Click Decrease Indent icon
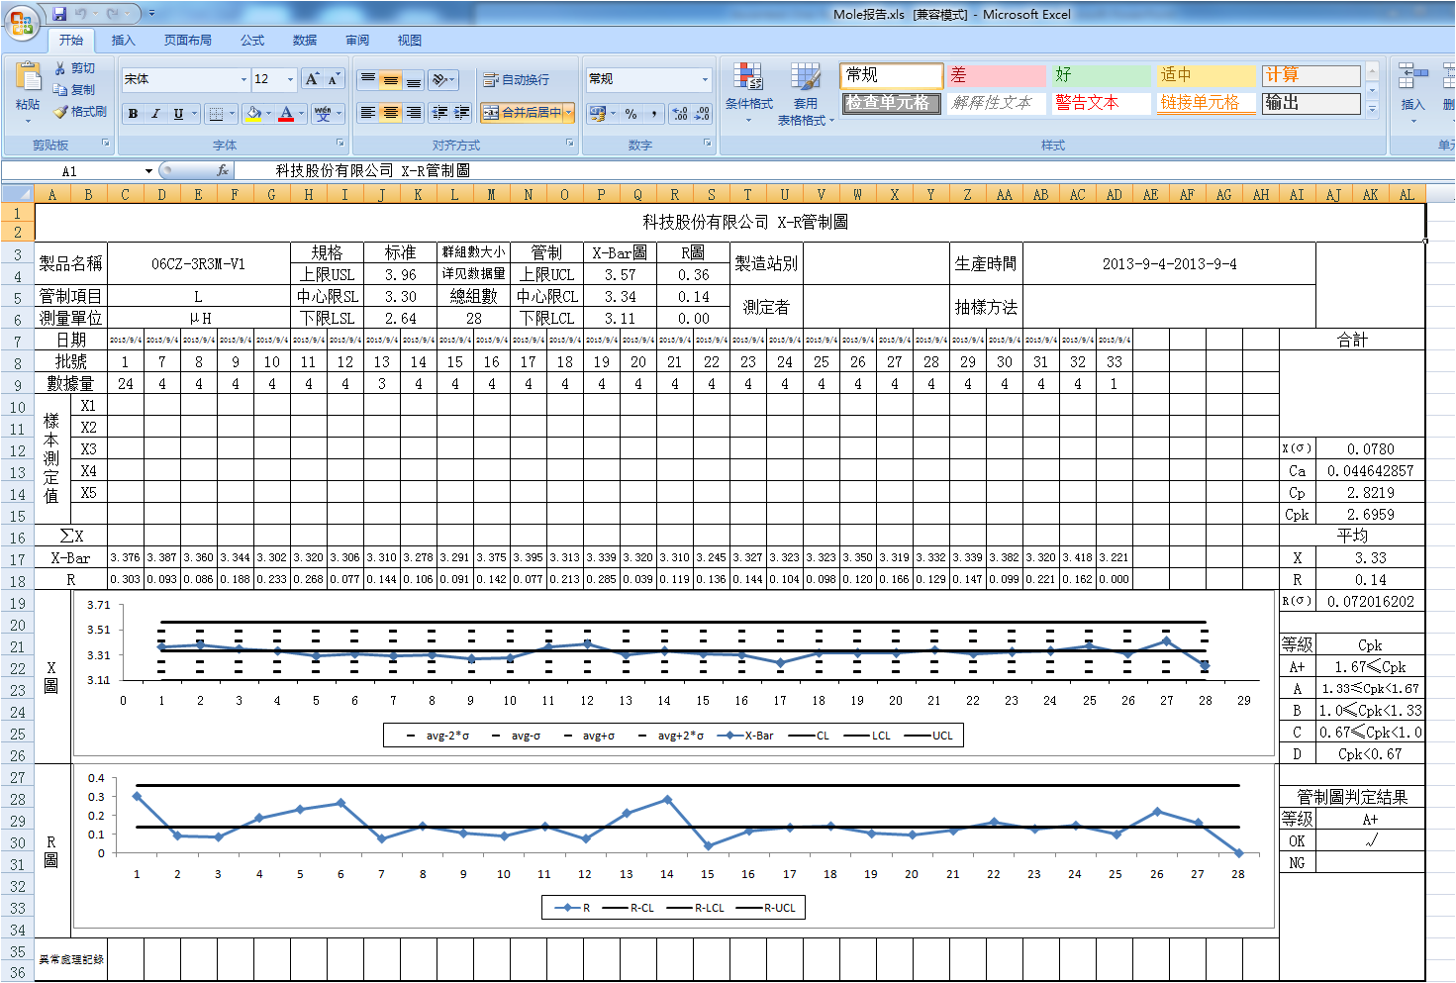This screenshot has width=1456, height=983. click(x=439, y=113)
